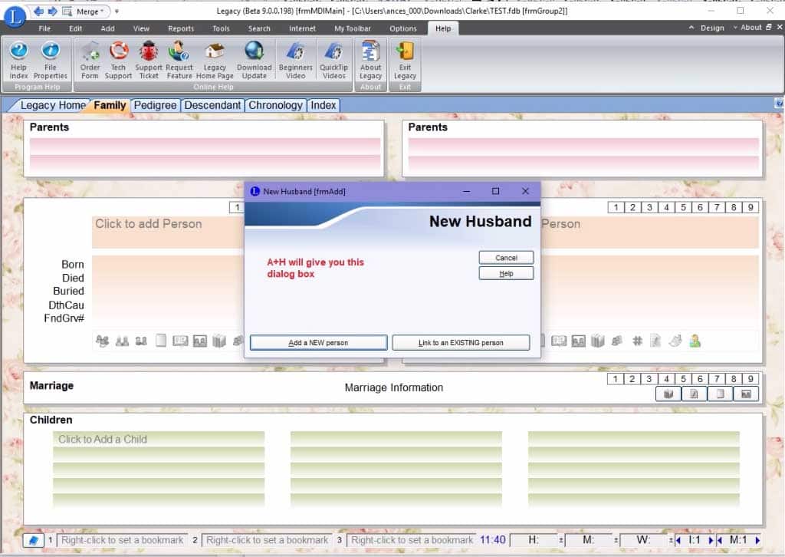
Task: Switch to the Pedigree tab
Action: click(155, 105)
